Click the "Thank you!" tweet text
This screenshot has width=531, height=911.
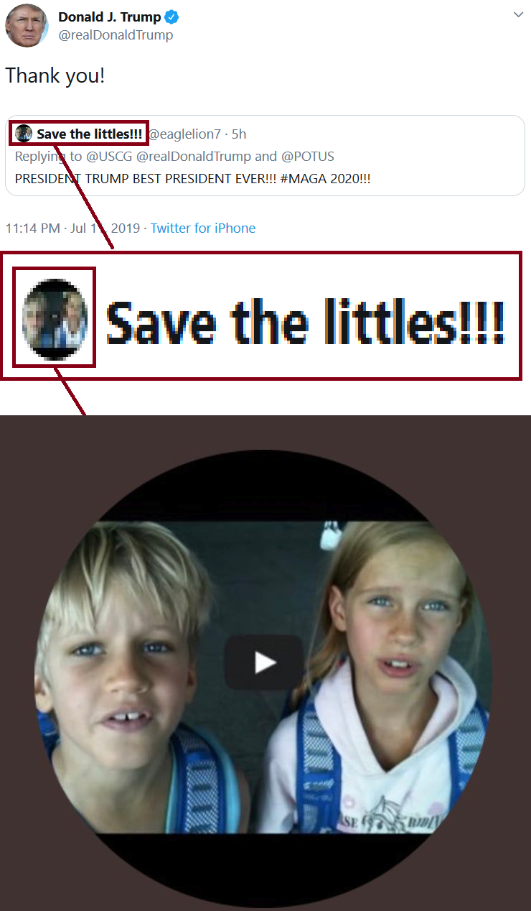pos(55,75)
